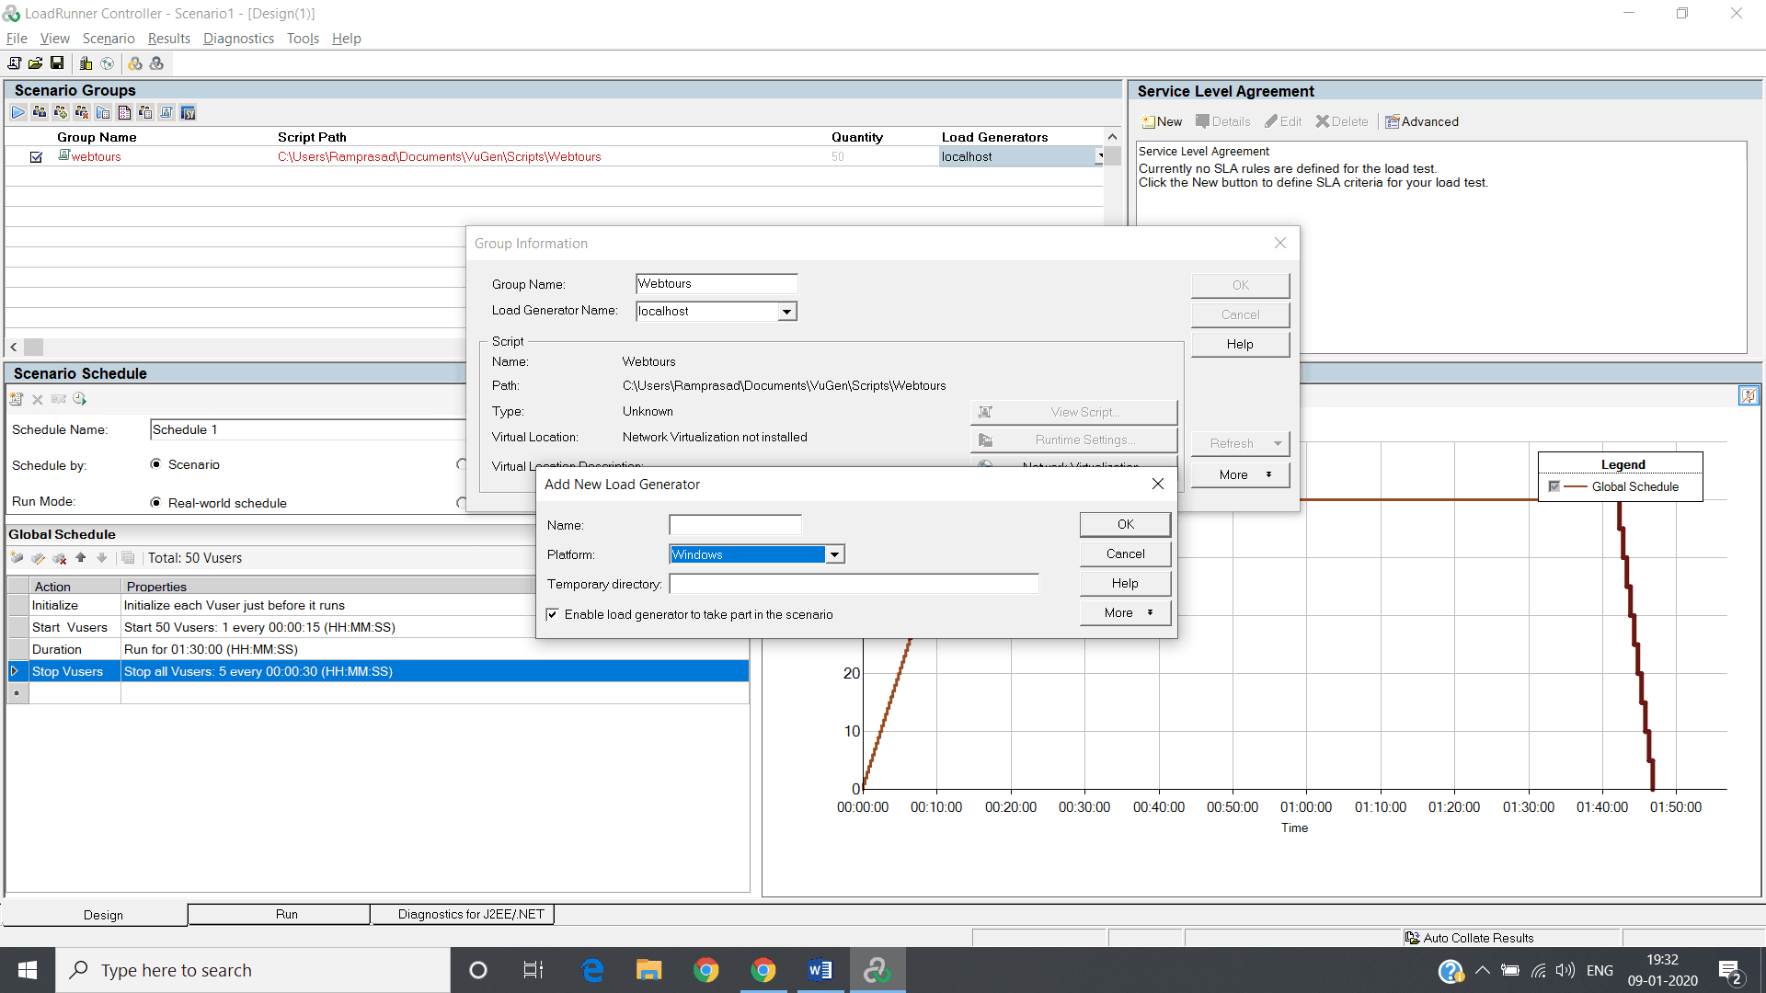Open File Explorer from taskbar

pos(648,970)
